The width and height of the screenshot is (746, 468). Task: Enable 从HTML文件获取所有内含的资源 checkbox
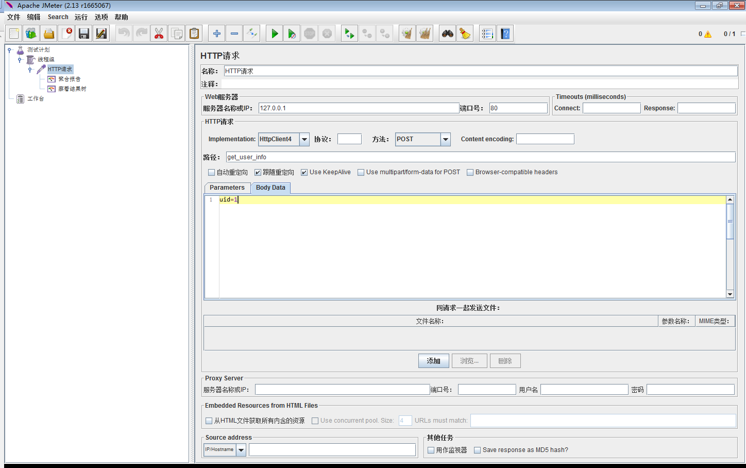tap(209, 421)
